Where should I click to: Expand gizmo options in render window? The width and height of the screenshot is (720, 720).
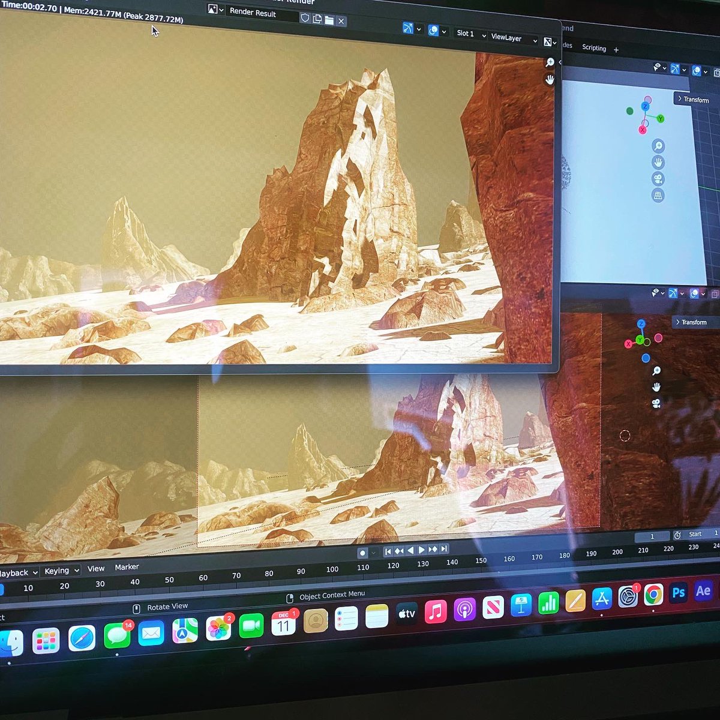(419, 29)
